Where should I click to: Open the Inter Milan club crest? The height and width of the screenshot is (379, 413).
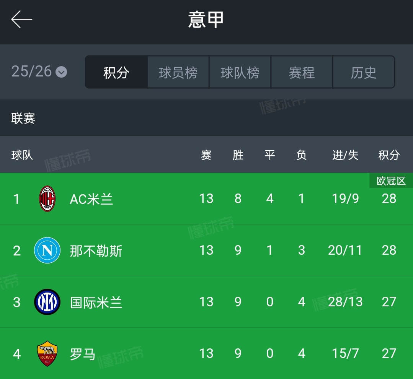(47, 302)
